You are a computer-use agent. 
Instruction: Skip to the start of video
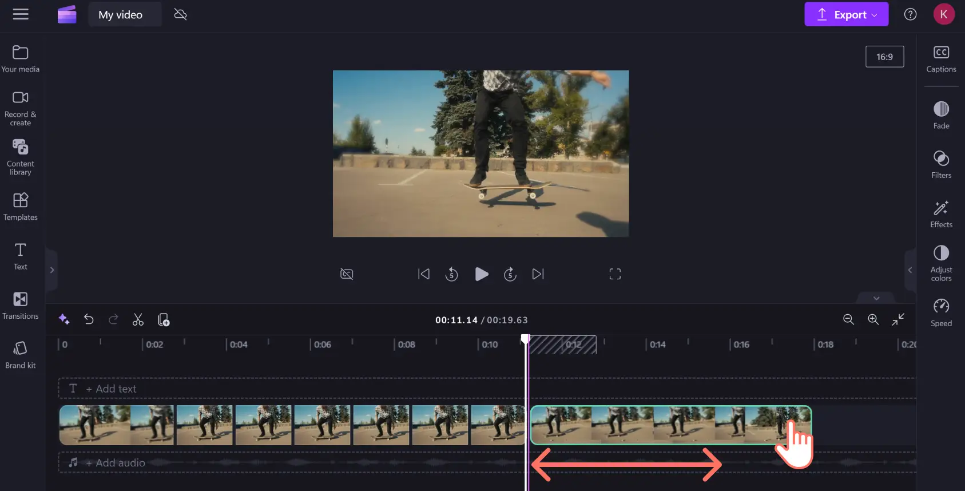(423, 274)
